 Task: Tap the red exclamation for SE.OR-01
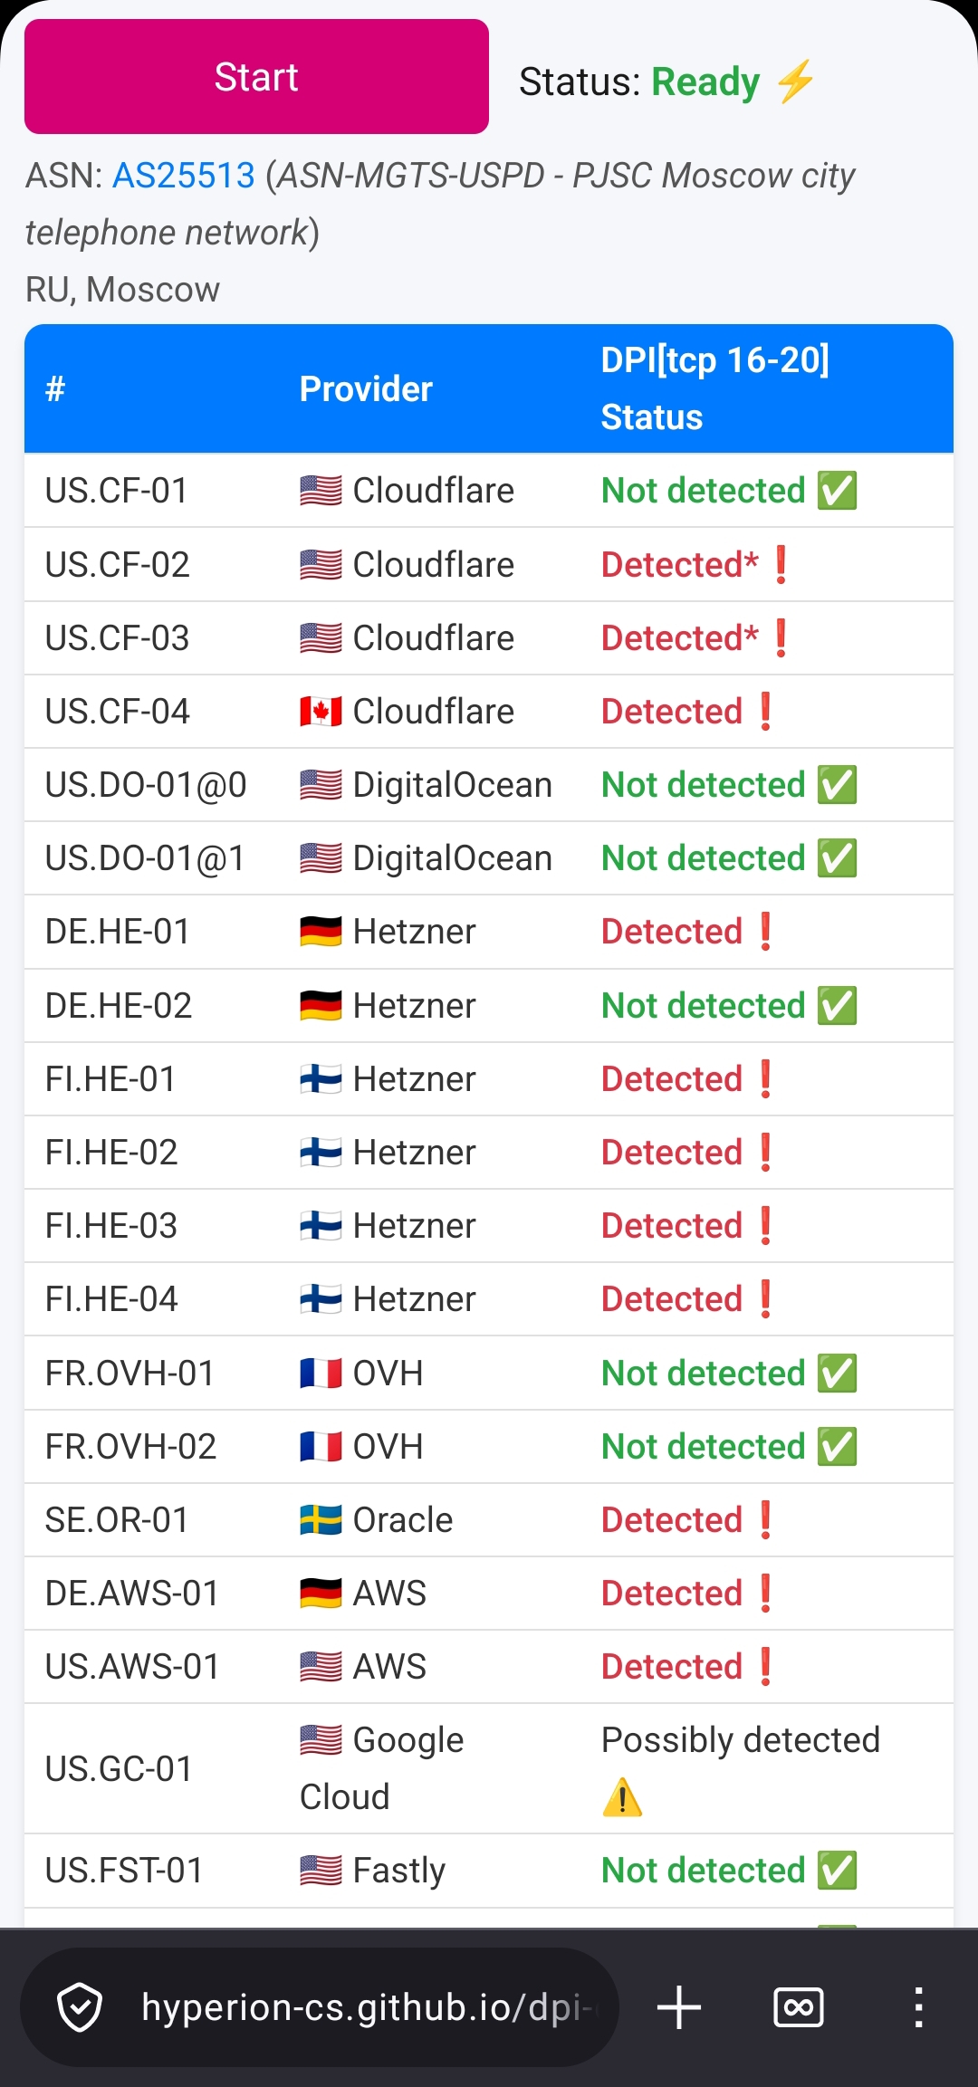[766, 1520]
